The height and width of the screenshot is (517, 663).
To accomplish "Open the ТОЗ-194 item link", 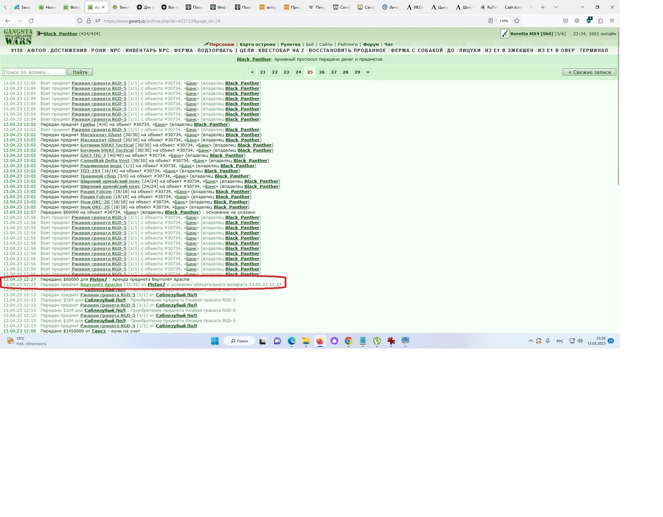I will [x=90, y=171].
